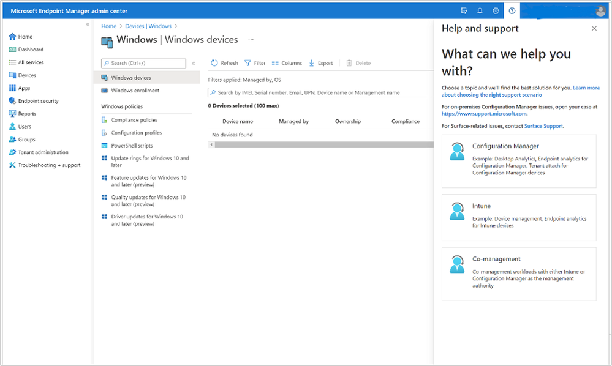
Task: Open Users in the sidebar
Action: [20, 127]
